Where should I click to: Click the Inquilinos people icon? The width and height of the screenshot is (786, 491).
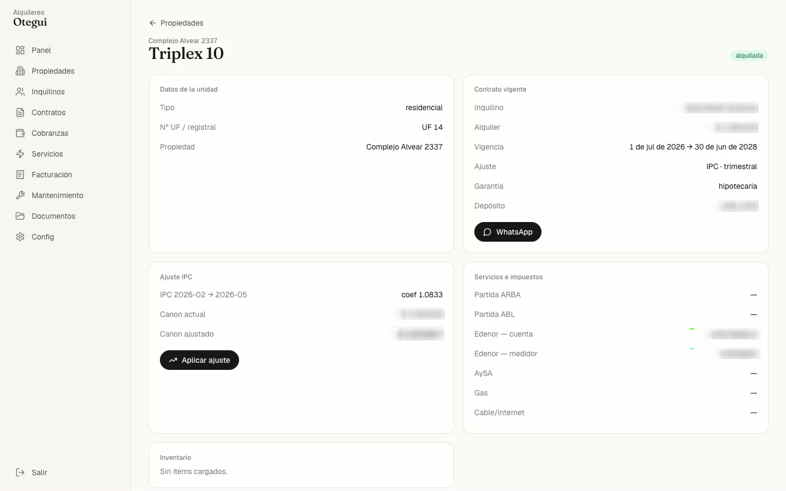20,92
